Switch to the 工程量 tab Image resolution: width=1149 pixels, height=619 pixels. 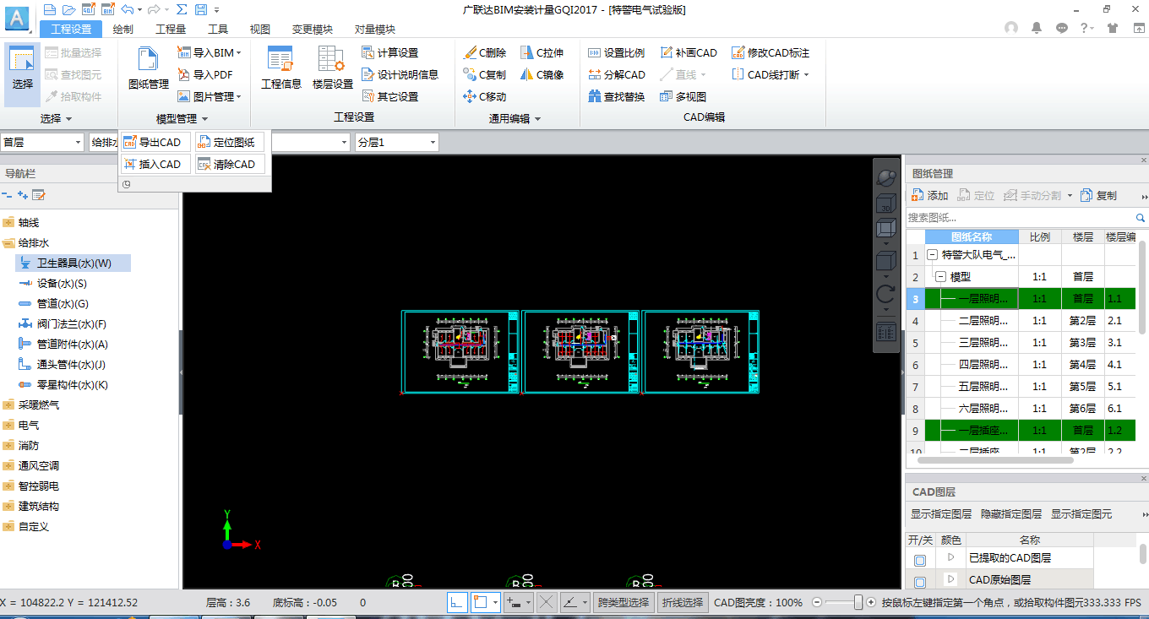pos(171,29)
